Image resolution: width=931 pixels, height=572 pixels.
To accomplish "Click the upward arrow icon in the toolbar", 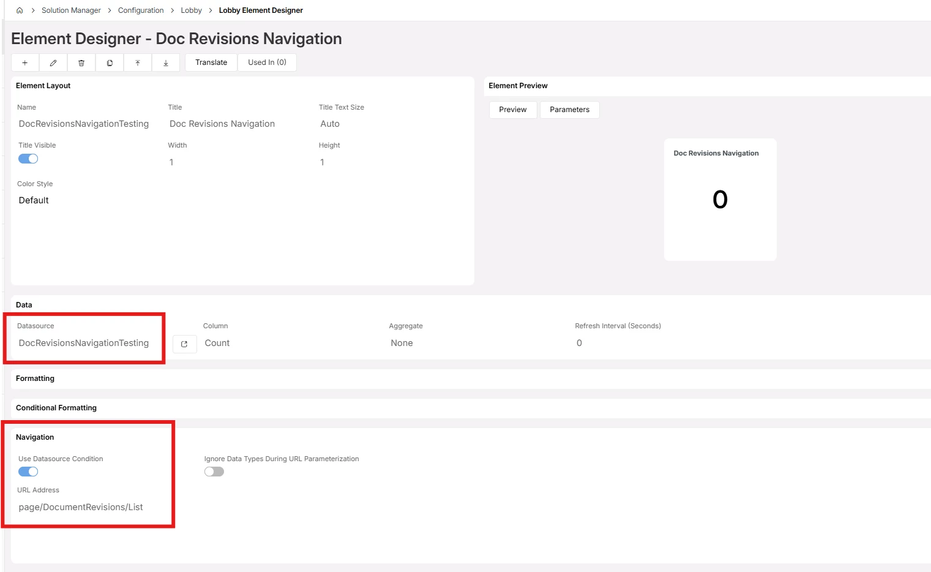I will tap(138, 62).
